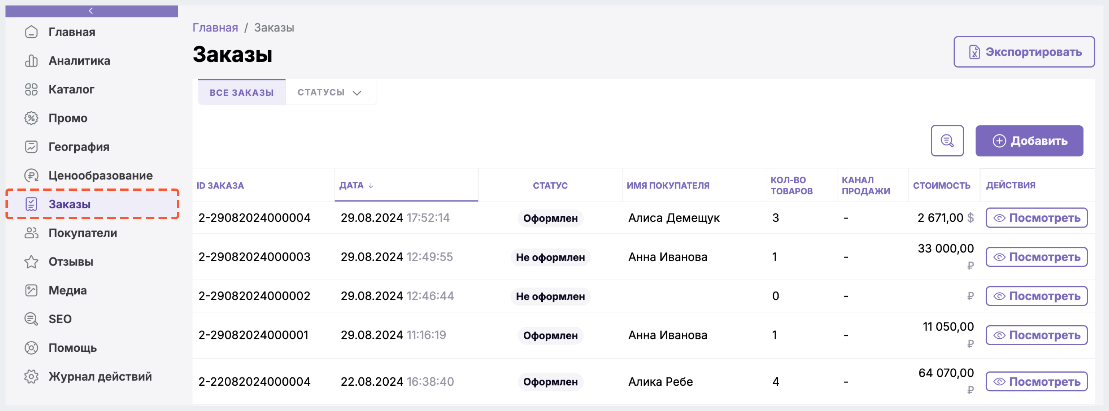This screenshot has width=1109, height=411.
Task: Click order ID 2-29082024000003
Action: point(254,257)
